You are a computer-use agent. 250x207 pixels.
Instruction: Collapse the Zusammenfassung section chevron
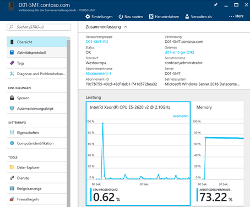126,27
